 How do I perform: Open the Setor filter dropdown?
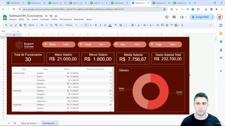coord(130,44)
